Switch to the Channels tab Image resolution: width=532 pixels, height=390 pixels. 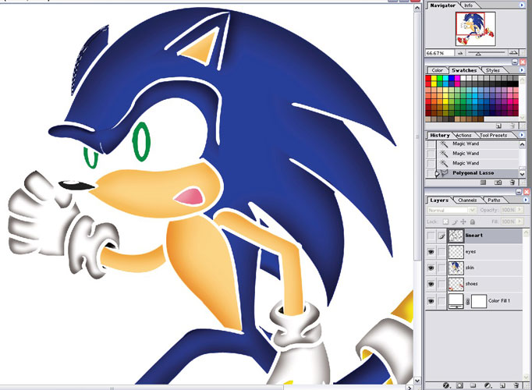pyautogui.click(x=467, y=200)
